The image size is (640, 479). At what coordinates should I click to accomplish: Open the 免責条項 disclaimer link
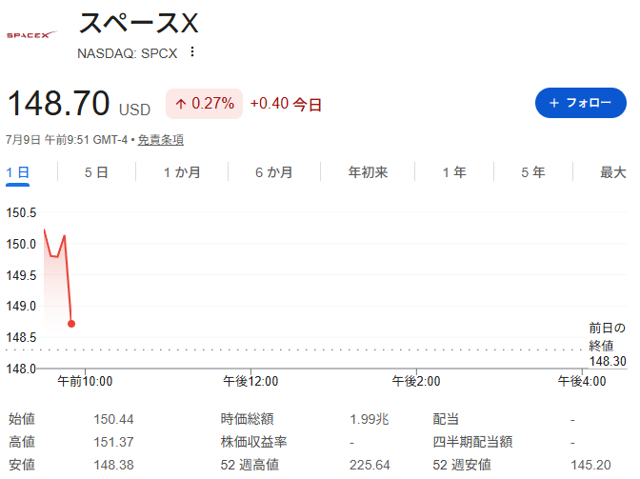tap(160, 140)
